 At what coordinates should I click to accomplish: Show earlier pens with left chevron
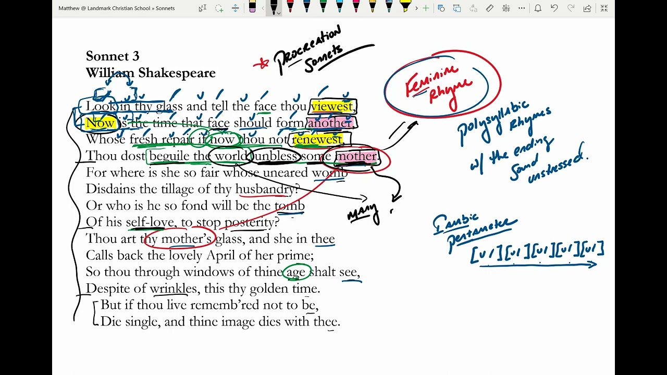(x=262, y=8)
